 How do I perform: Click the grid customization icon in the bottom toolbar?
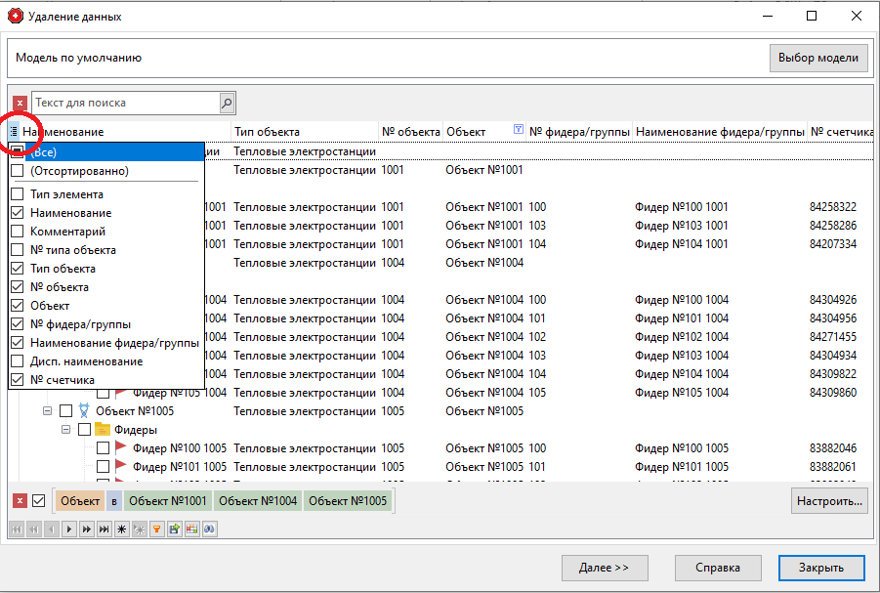pyautogui.click(x=191, y=529)
